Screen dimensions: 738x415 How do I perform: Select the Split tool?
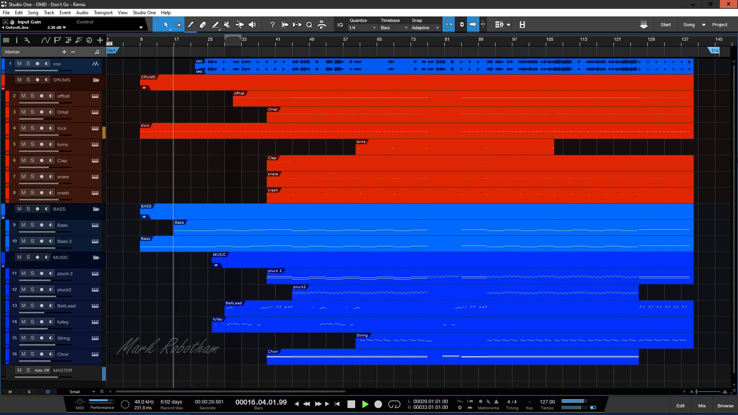pos(190,25)
